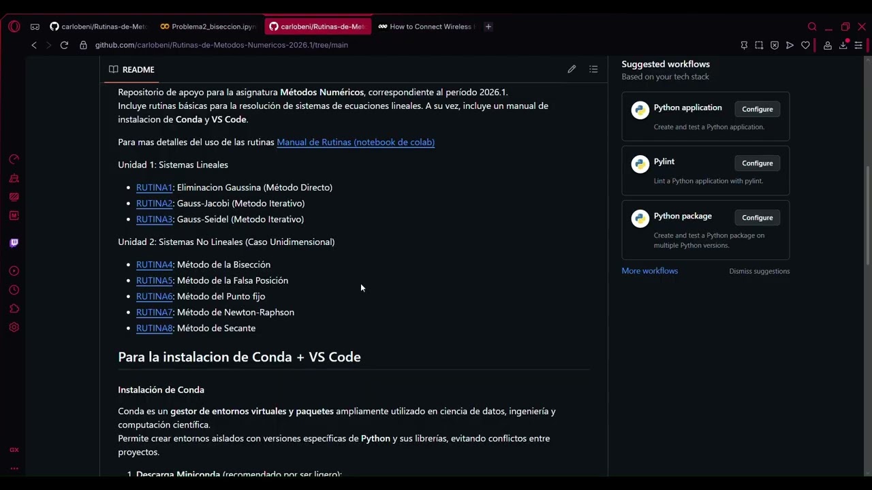The image size is (872, 490).
Task: Click the page vertical scrollbar
Action: tap(867, 216)
